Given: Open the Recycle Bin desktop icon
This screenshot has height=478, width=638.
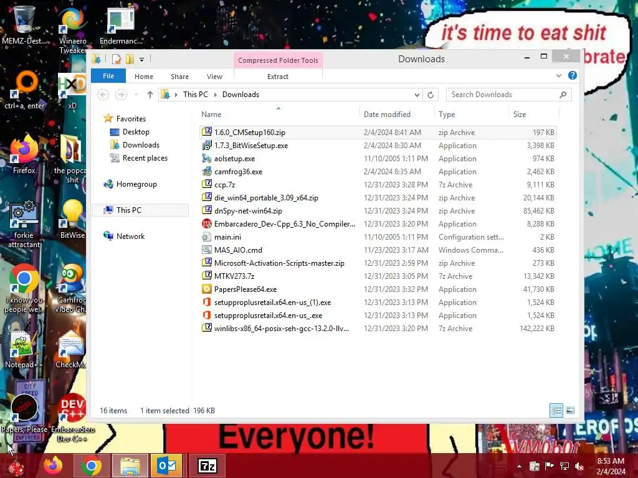Looking at the screenshot, I should (24, 24).
